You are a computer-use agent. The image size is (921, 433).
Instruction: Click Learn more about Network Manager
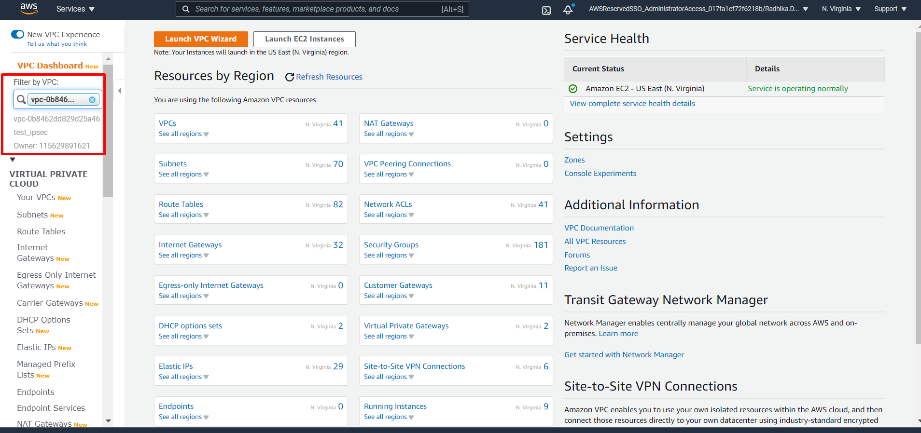[618, 334]
